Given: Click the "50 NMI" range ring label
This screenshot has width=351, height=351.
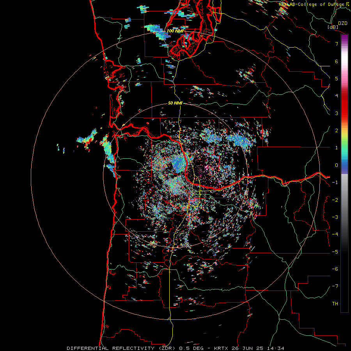Looking at the screenshot, I should coord(175,103).
